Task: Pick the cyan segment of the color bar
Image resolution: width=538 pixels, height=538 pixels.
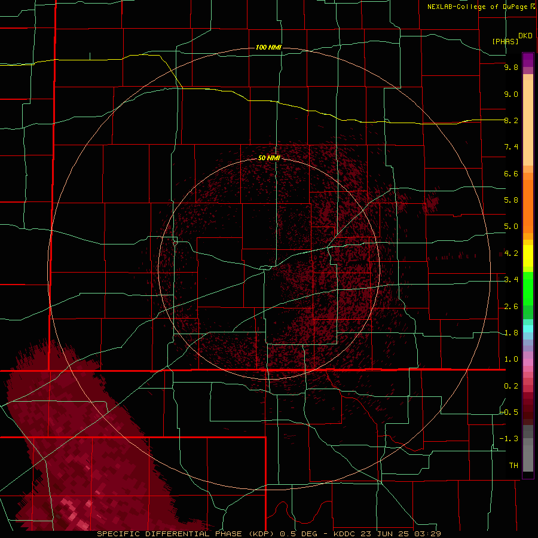Action: point(528,329)
